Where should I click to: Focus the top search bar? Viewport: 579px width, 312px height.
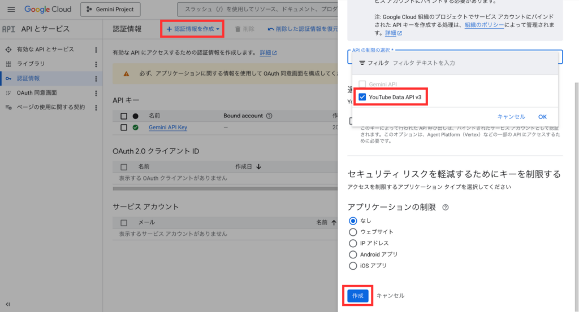pos(257,9)
